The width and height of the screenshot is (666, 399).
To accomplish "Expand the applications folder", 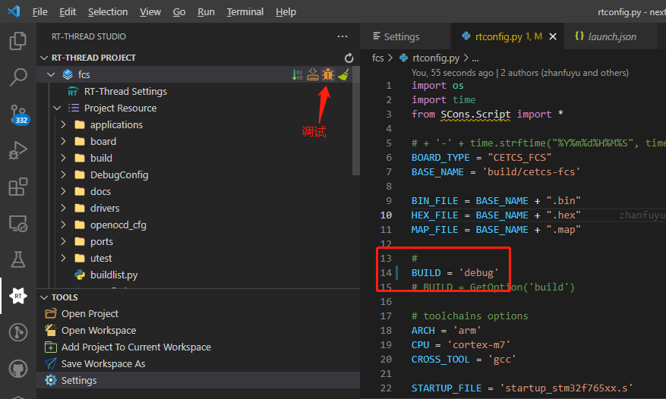I will click(x=63, y=125).
